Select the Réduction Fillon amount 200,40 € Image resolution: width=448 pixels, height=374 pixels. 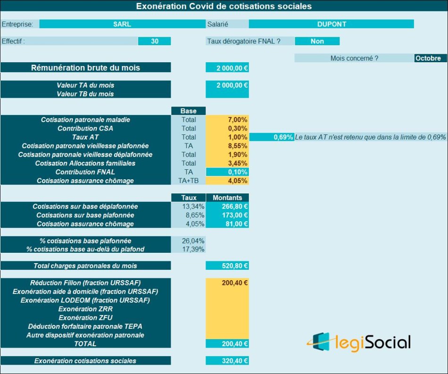click(x=227, y=283)
